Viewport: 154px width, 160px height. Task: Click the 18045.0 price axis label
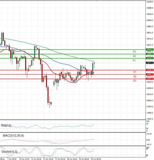click(150, 101)
